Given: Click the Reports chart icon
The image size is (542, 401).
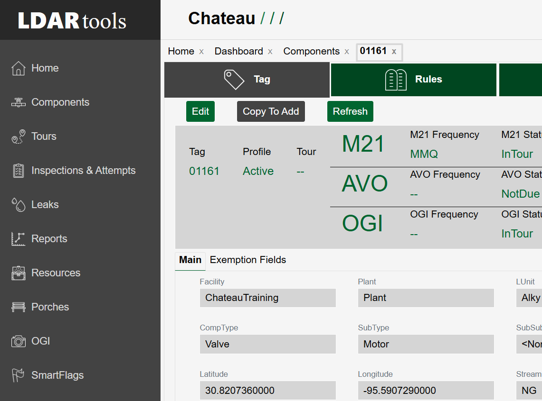Looking at the screenshot, I should [19, 239].
